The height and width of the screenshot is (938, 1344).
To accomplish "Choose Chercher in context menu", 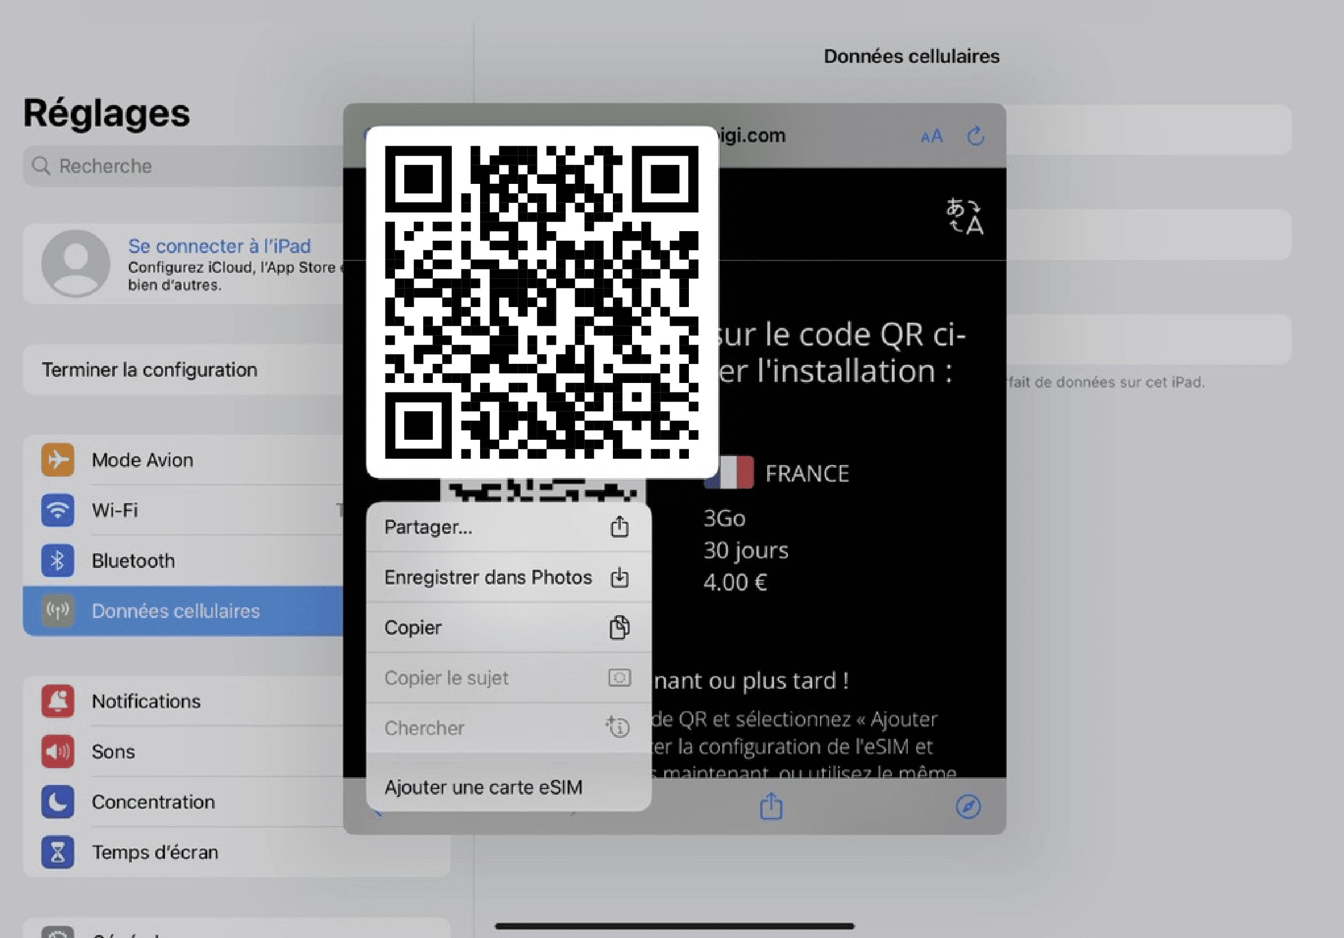I will click(508, 728).
